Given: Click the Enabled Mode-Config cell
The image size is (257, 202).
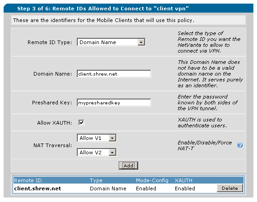Looking at the screenshot, I should (x=146, y=189).
